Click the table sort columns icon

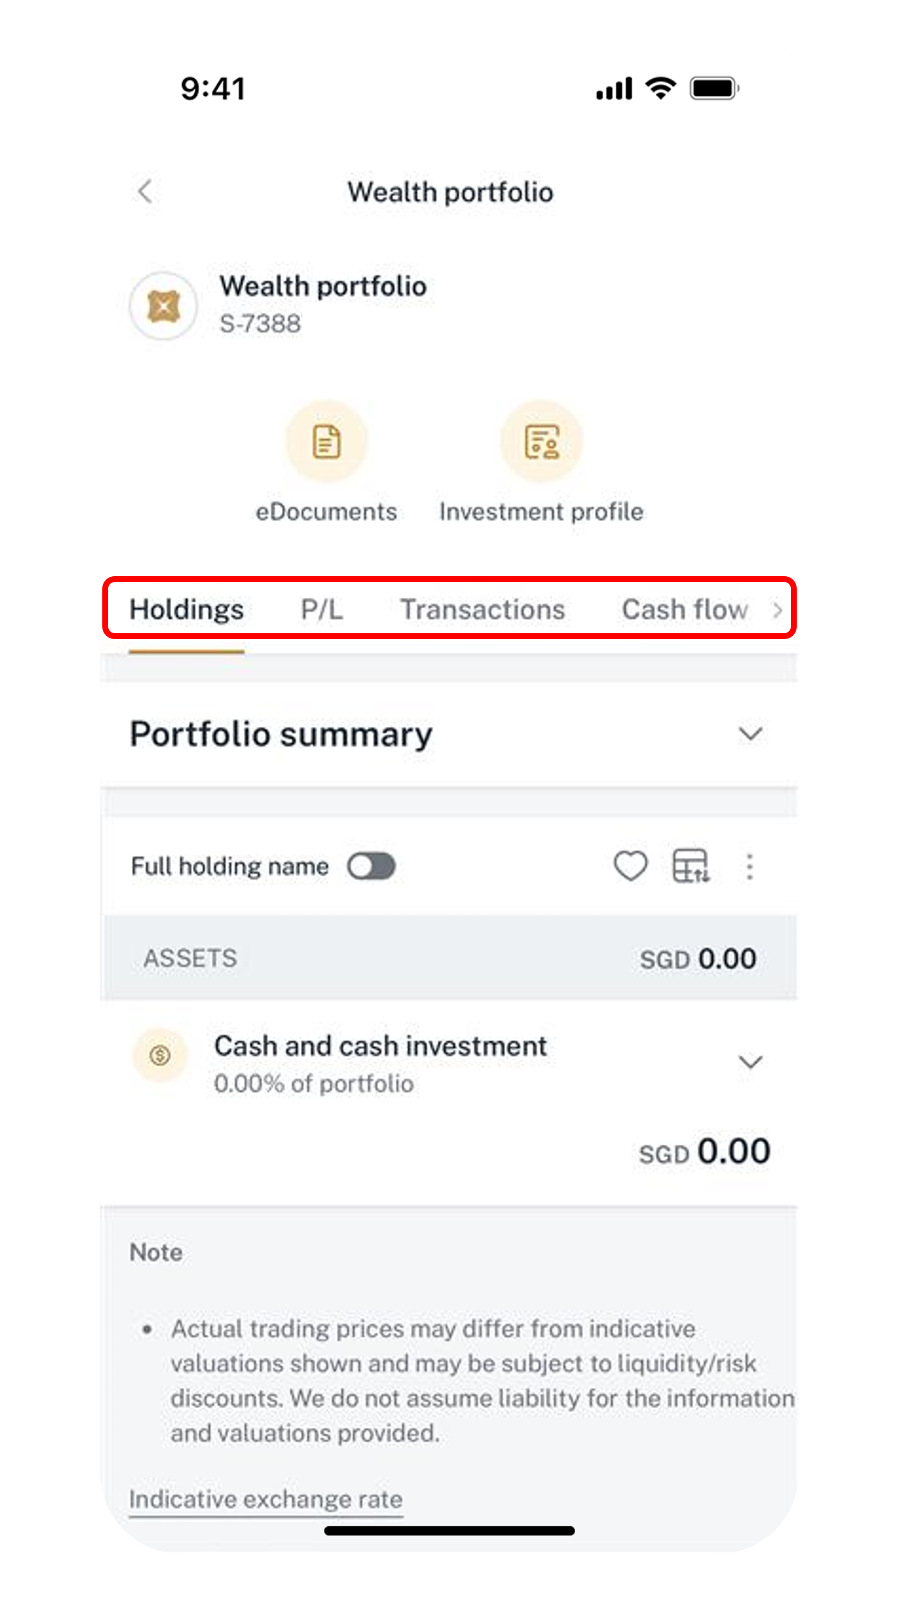691,866
